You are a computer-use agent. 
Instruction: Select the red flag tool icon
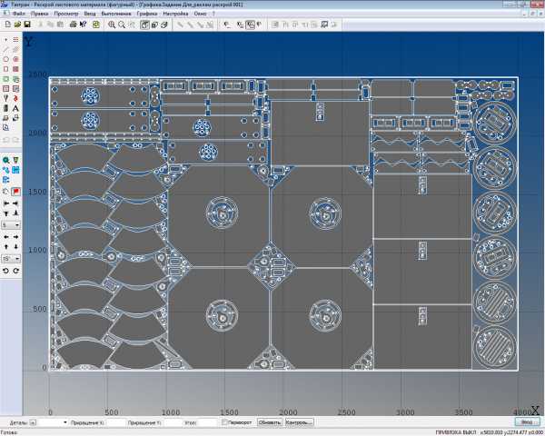pyautogui.click(x=16, y=192)
